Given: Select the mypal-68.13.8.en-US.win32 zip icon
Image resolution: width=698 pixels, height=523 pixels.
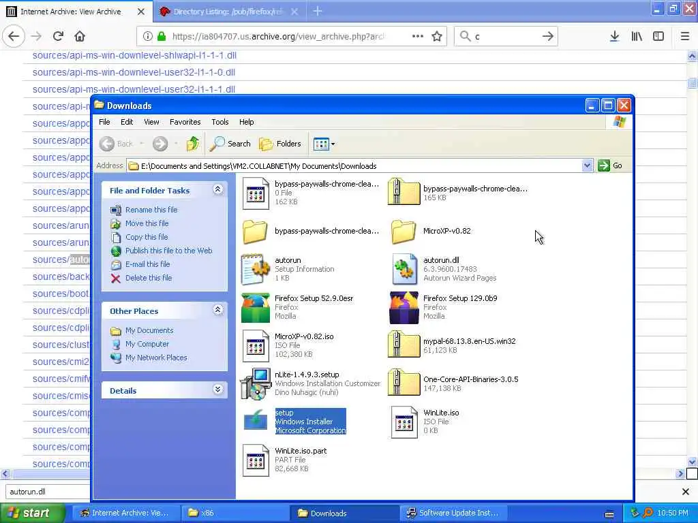Looking at the screenshot, I should coord(404,344).
